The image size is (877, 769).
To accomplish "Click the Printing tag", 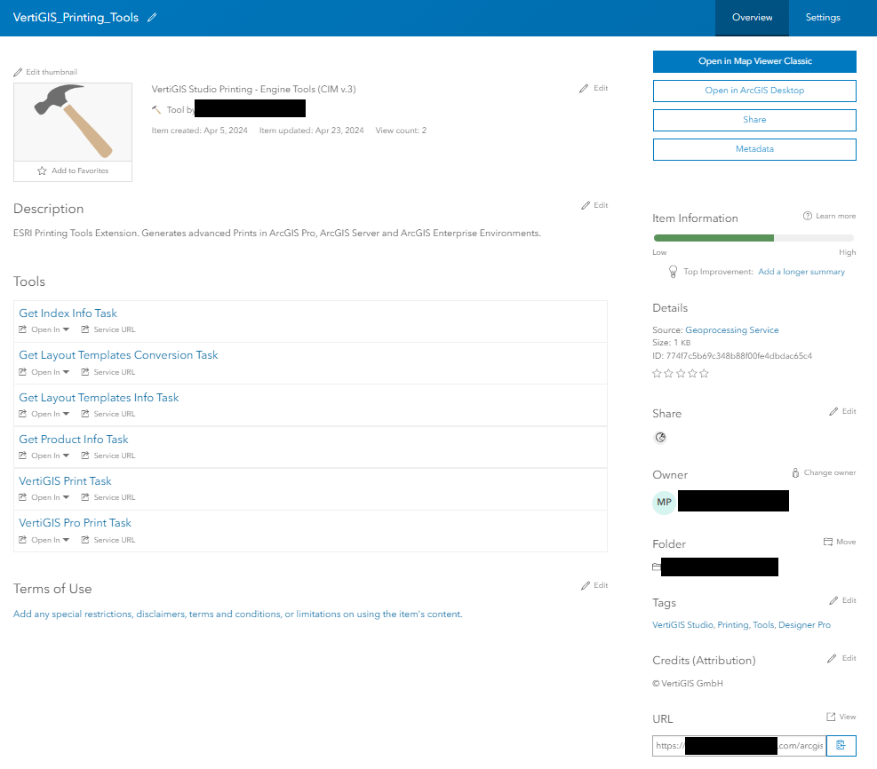I will (733, 625).
